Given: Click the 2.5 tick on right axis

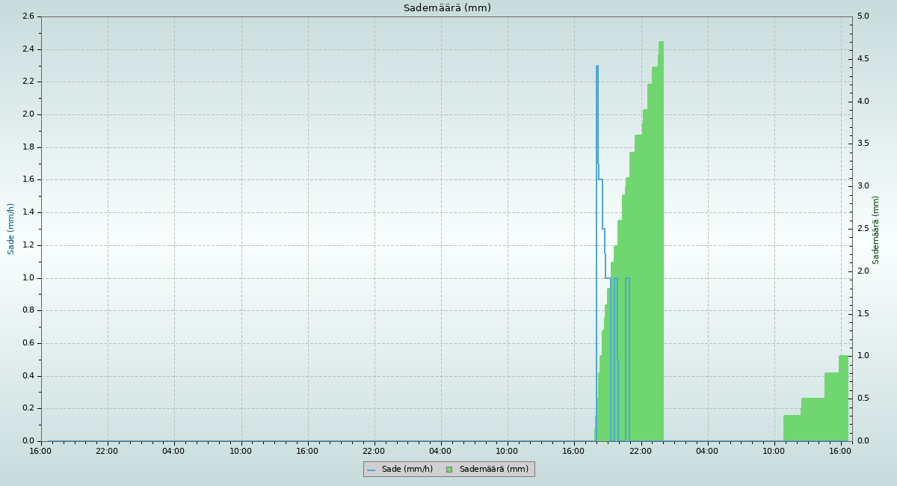Looking at the screenshot, I should (x=862, y=229).
